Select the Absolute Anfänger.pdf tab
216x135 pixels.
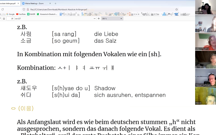[8, 4]
